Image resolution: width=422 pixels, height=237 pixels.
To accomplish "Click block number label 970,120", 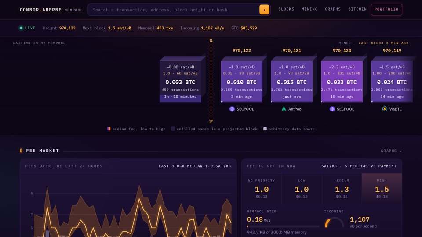I will (342, 50).
